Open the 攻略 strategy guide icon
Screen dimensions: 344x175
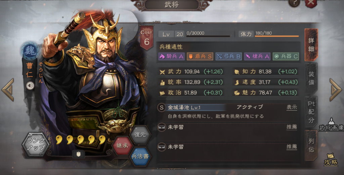click(x=331, y=159)
